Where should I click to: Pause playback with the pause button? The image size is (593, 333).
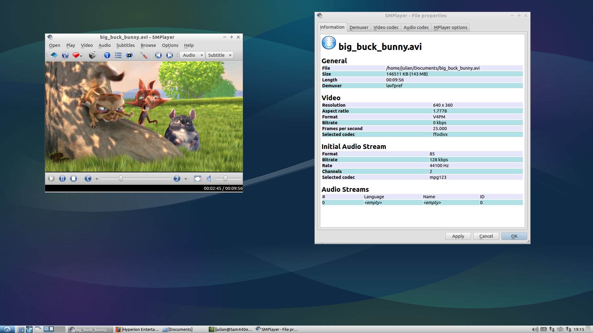(x=62, y=179)
